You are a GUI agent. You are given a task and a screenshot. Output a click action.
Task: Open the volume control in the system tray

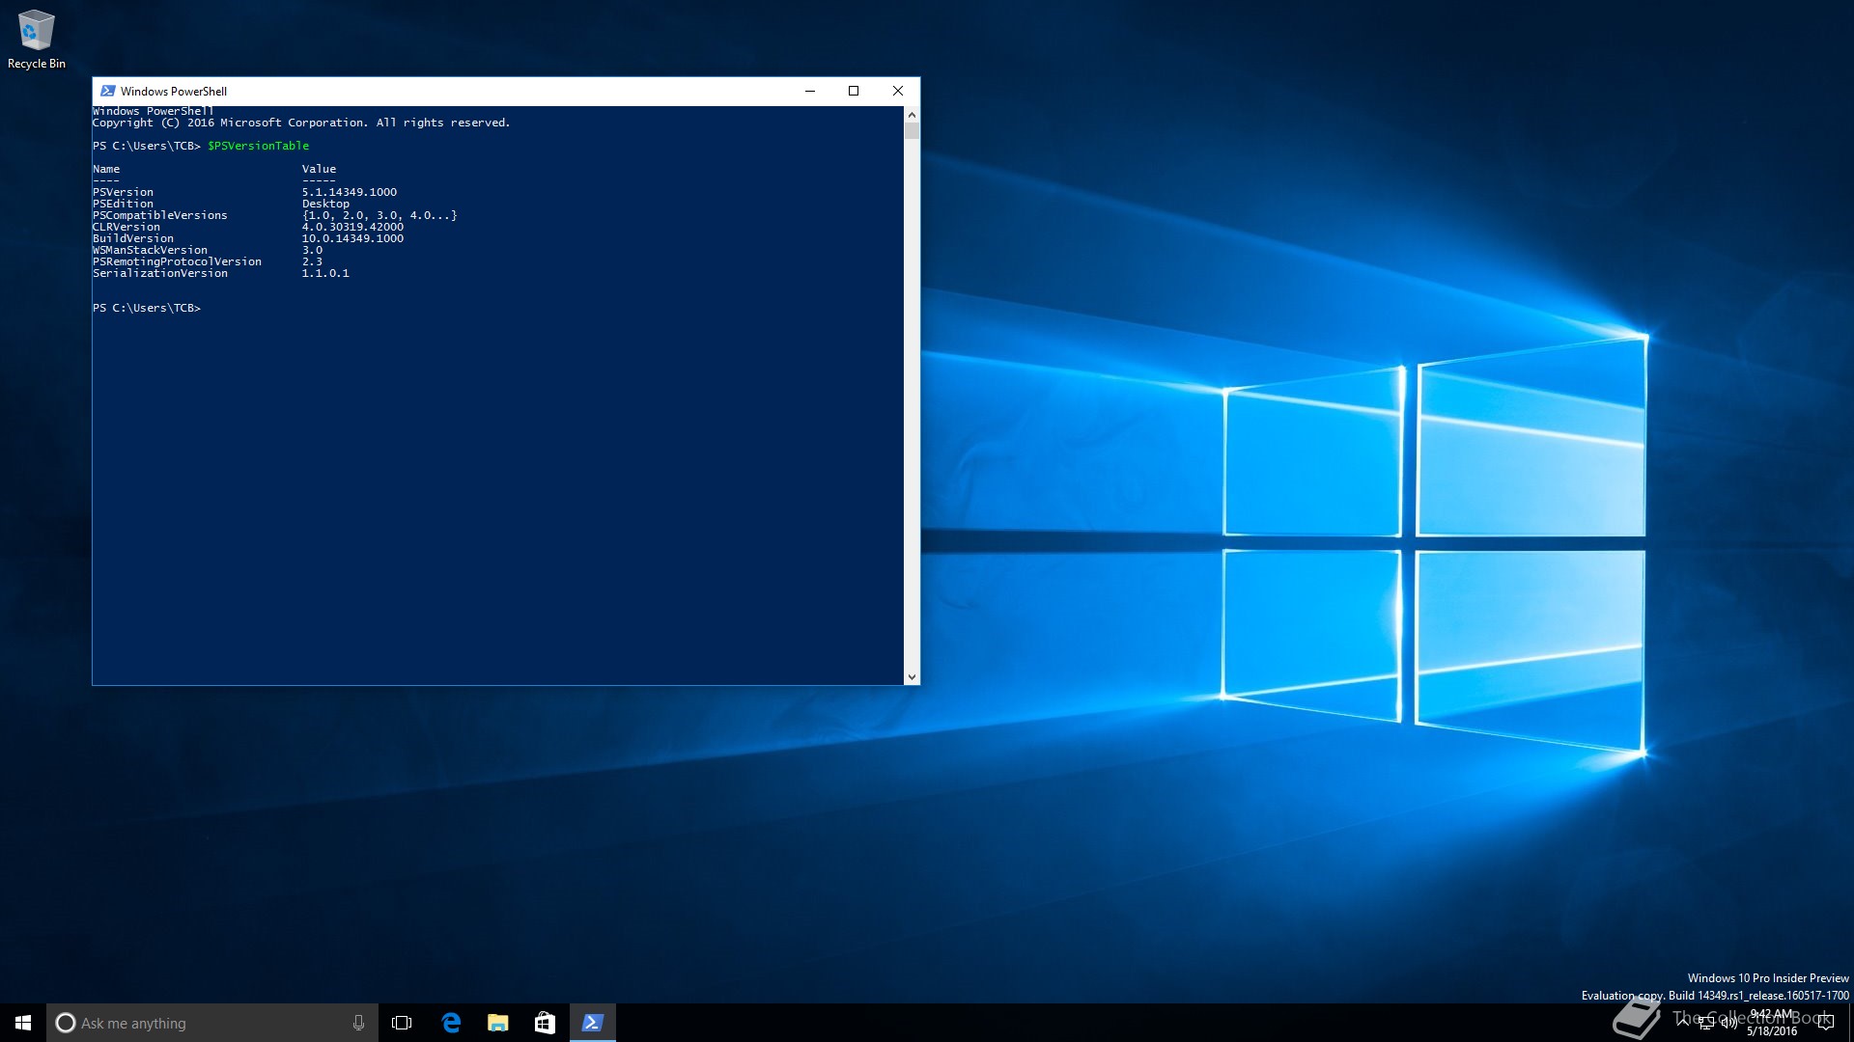coord(1728,1024)
